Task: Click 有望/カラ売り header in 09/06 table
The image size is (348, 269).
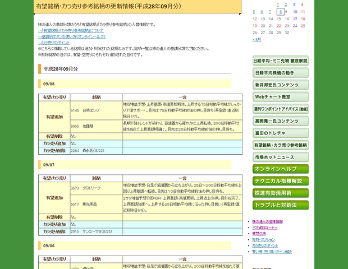Action: tap(54, 259)
